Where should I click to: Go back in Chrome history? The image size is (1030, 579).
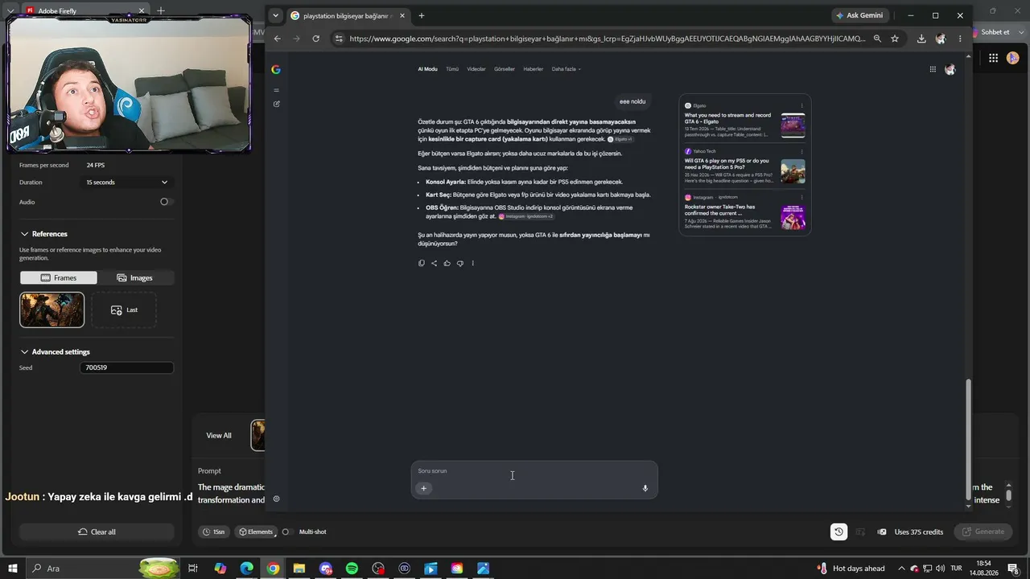pos(278,39)
